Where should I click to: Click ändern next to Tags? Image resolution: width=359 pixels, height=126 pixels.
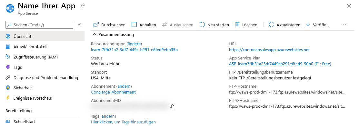click(108, 116)
